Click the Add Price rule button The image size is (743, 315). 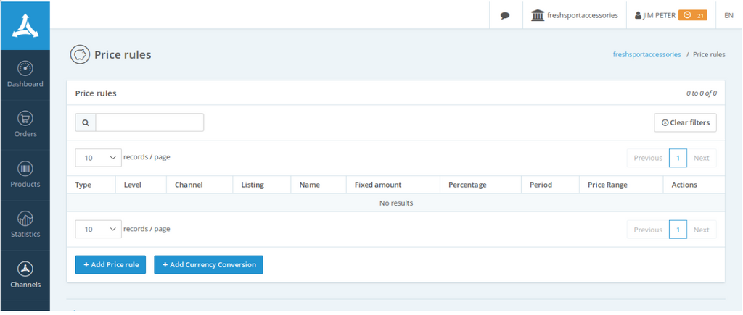[111, 265]
